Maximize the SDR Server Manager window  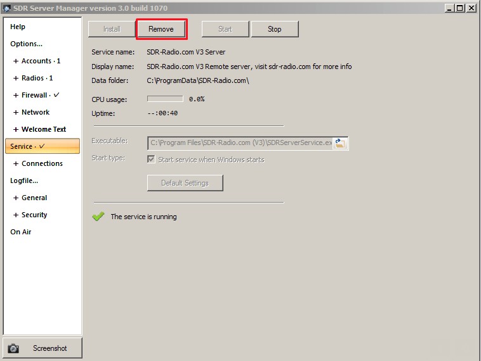460,8
